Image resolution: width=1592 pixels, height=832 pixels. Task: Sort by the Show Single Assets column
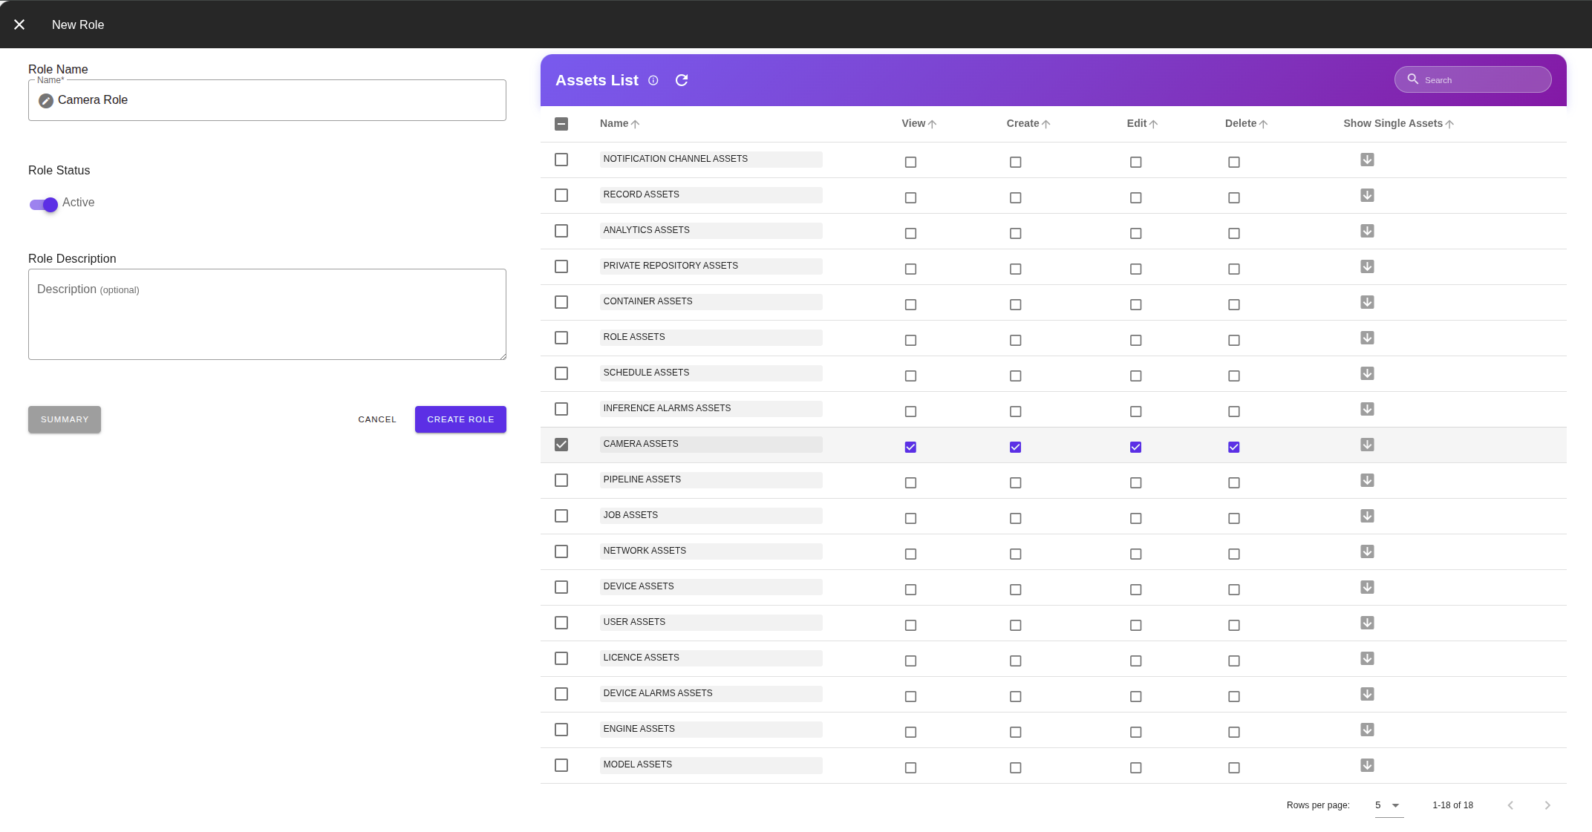pos(1392,123)
